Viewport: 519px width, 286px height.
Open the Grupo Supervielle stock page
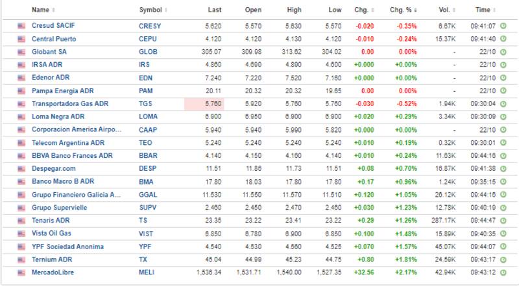(x=59, y=208)
